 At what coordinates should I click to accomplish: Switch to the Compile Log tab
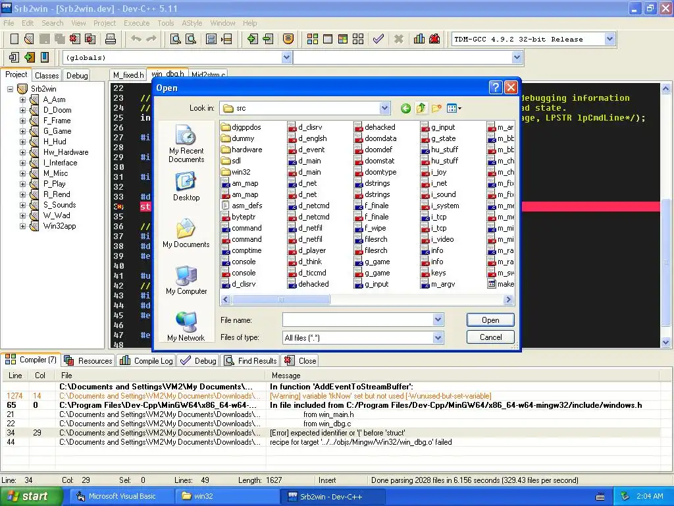[147, 360]
